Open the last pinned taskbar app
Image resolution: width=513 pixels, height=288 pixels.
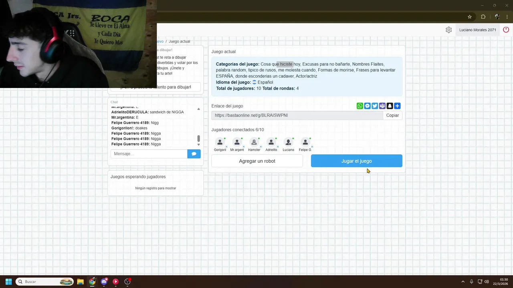point(127,282)
